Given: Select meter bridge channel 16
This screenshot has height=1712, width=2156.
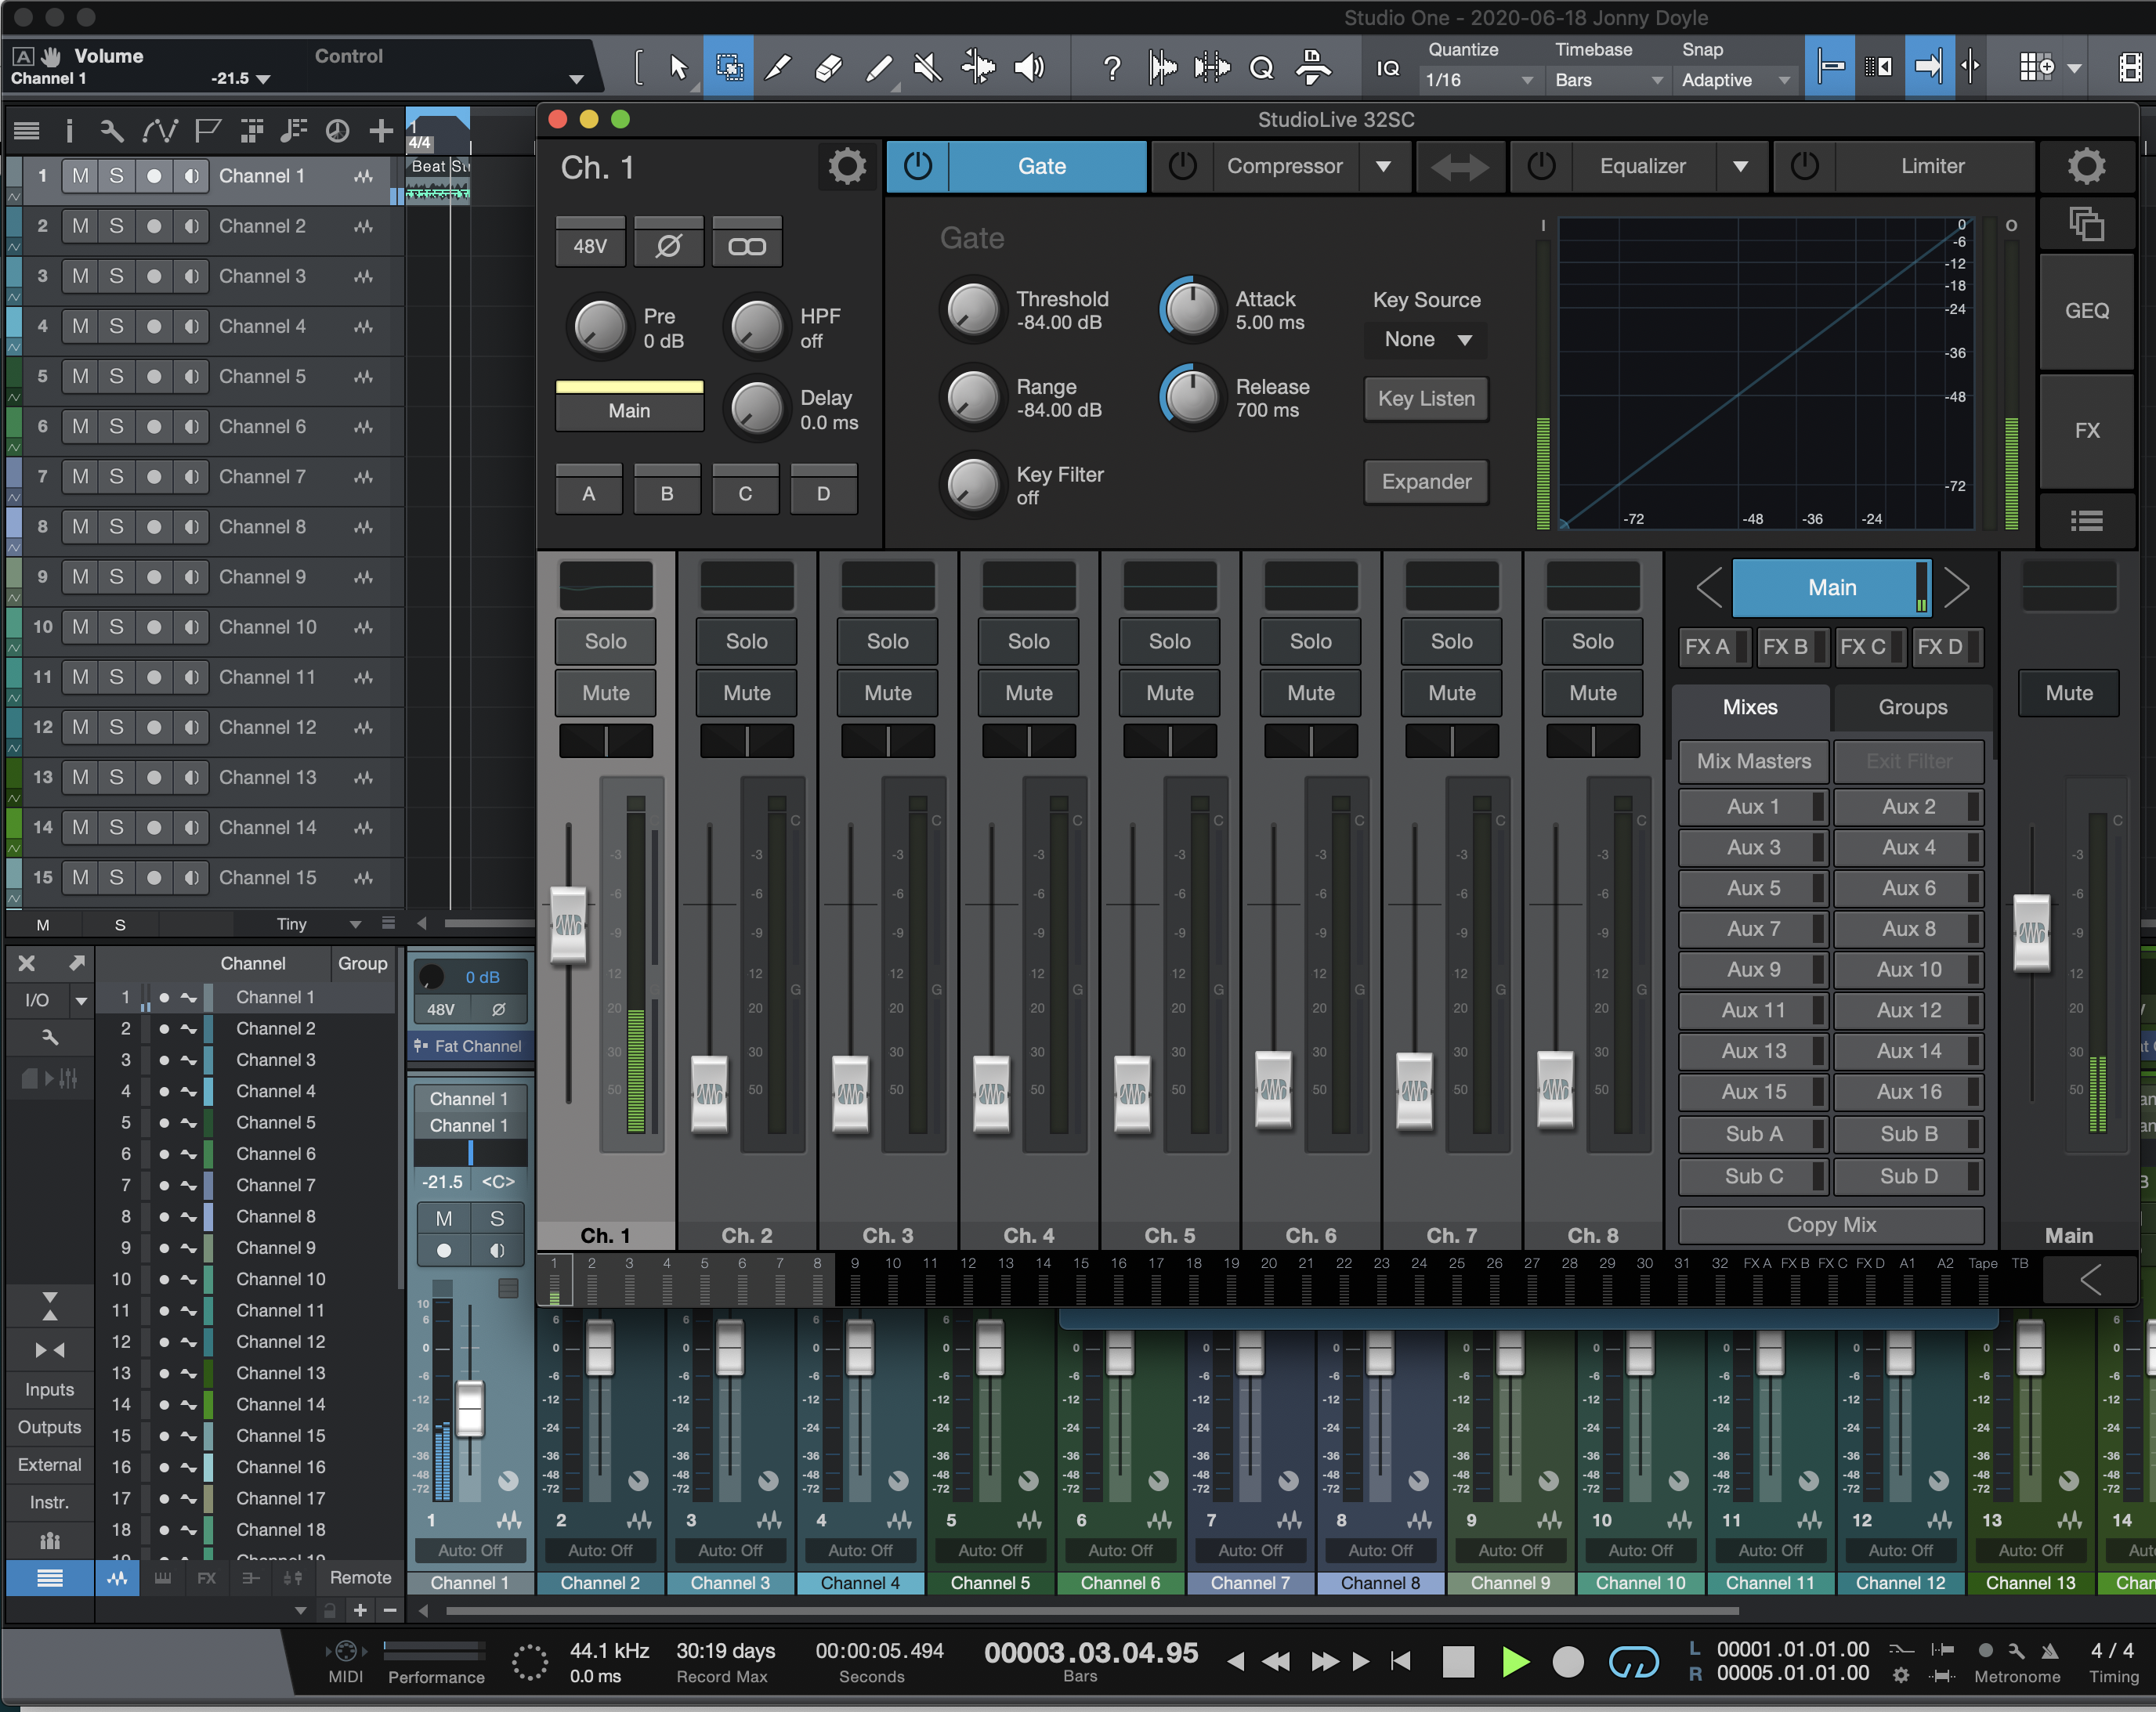Looking at the screenshot, I should tap(1118, 1279).
